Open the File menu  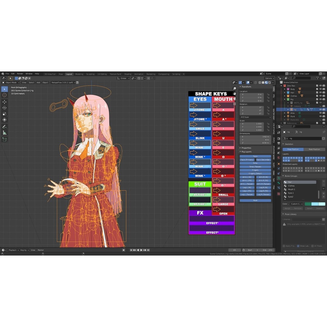[7, 74]
